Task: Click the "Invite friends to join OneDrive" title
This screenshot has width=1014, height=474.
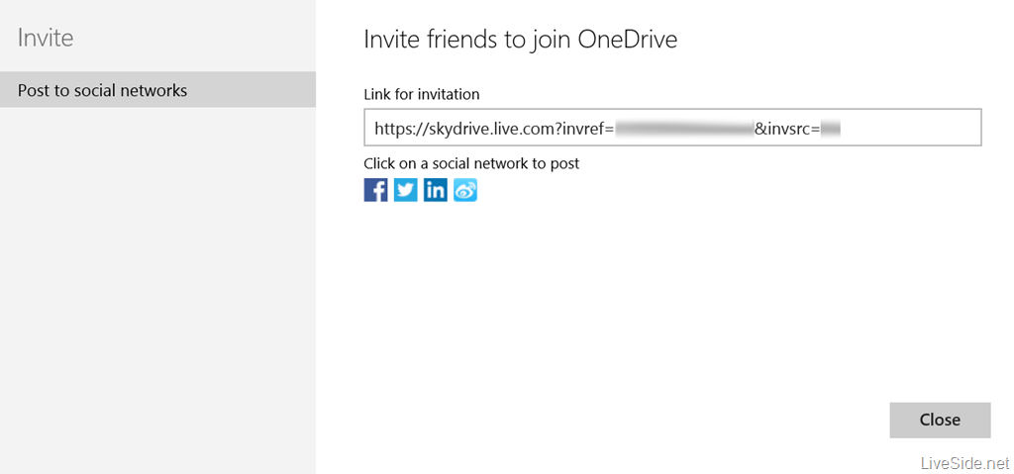Action: point(520,40)
